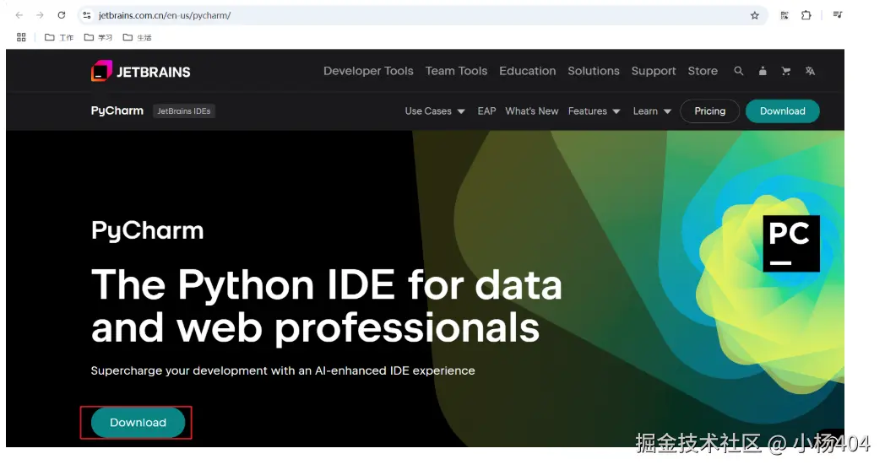This screenshot has width=885, height=470.
Task: Click the JetBrains IDEs badge
Action: coord(183,111)
